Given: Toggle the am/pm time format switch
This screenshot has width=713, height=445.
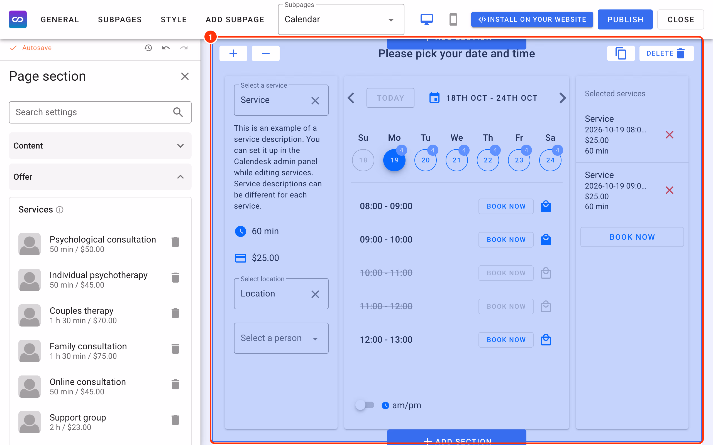Looking at the screenshot, I should pyautogui.click(x=365, y=405).
